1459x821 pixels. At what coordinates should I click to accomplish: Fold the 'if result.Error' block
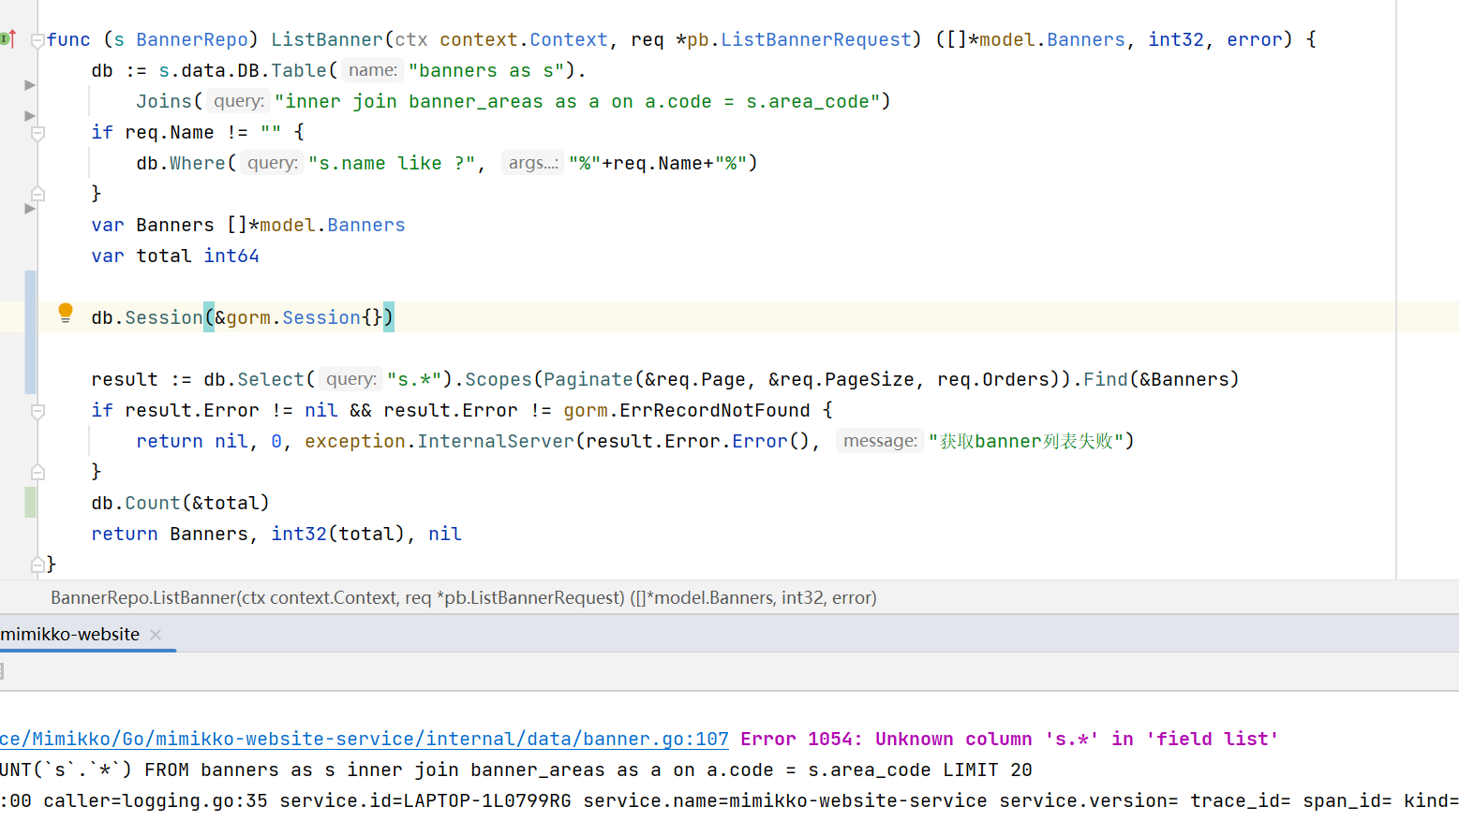tap(37, 411)
